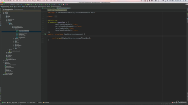Open the Run tool window button
The width and height of the screenshot is (188, 105).
4,102
